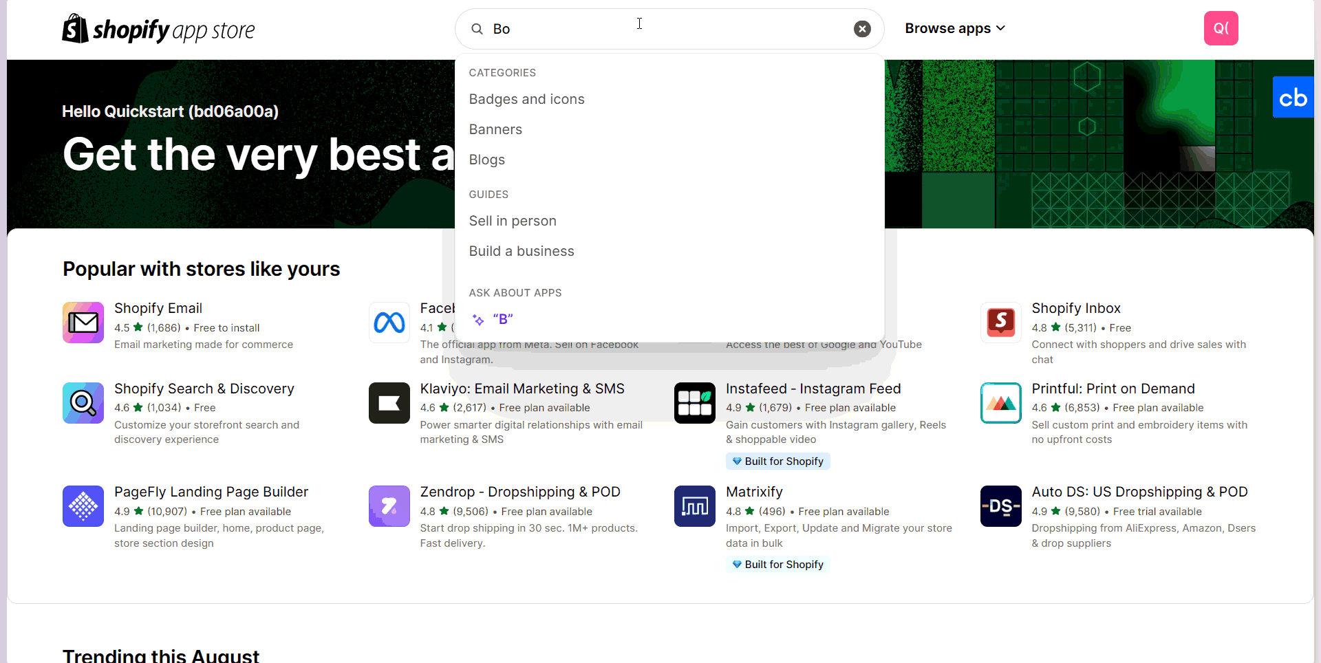
Task: Open the Printful app icon
Action: pyautogui.click(x=1001, y=403)
